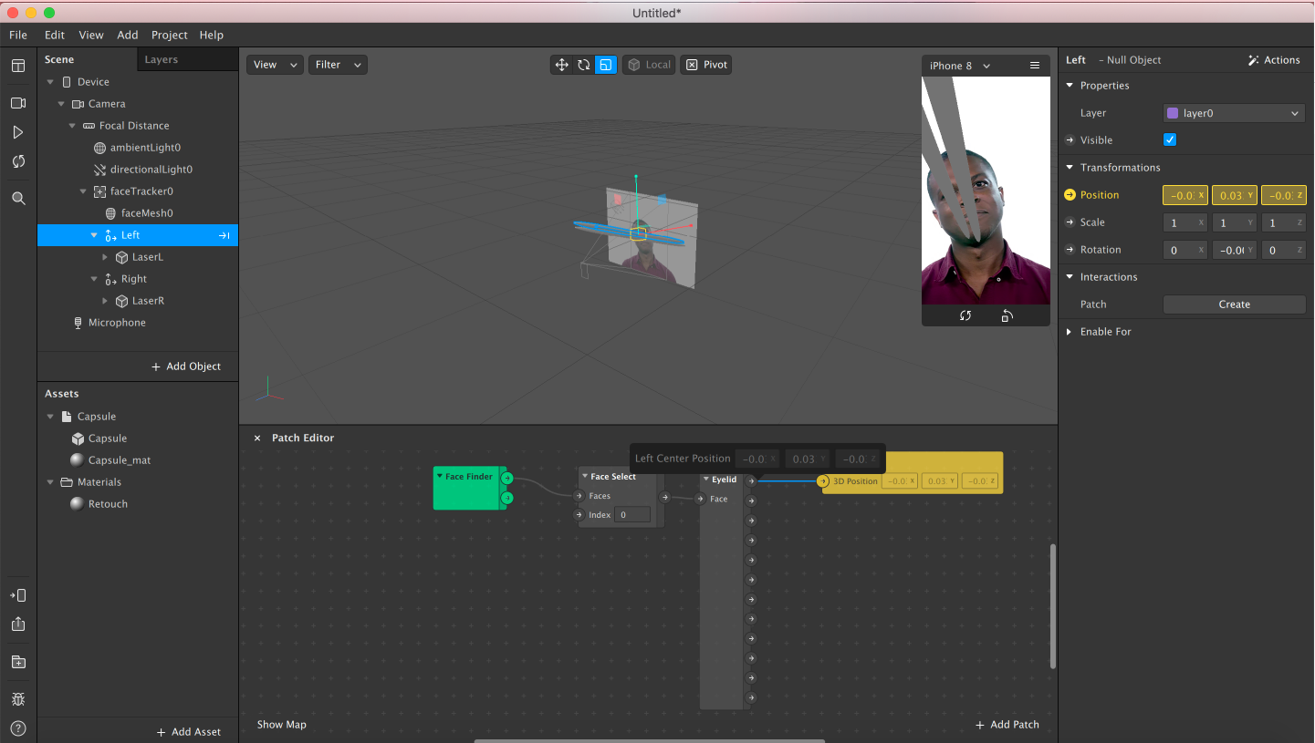
Task: Open search with the magnifier icon
Action: click(x=18, y=198)
